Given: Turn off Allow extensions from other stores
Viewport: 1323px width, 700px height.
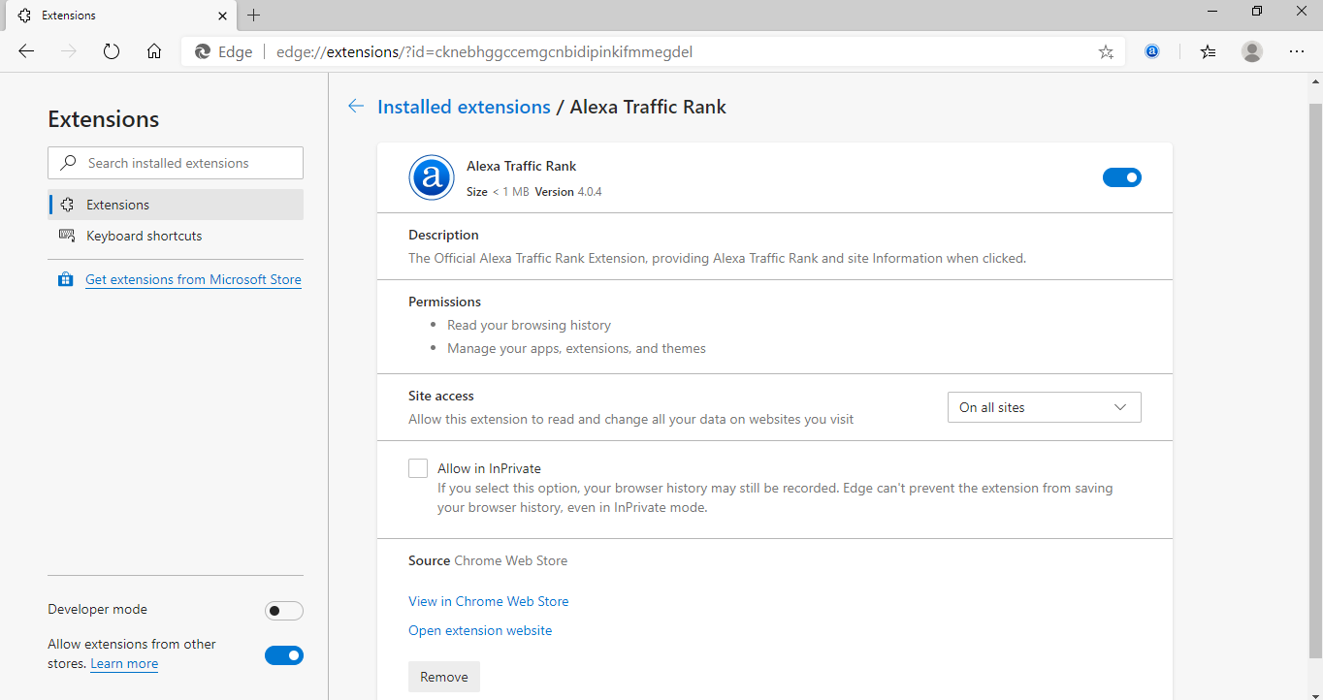Looking at the screenshot, I should 284,655.
